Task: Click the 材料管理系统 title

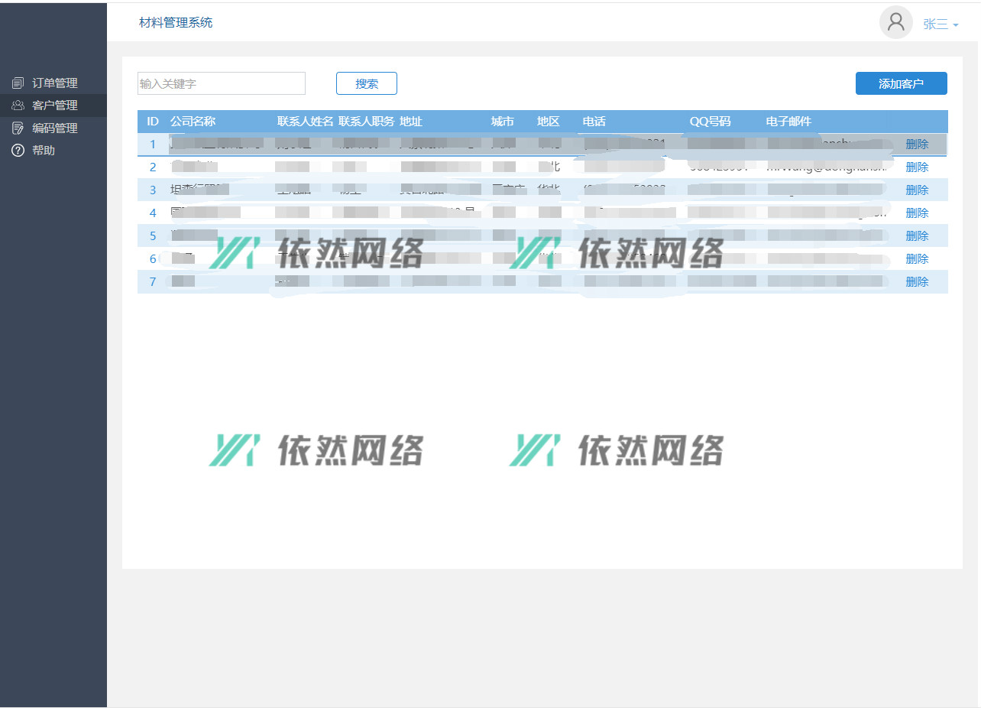Action: click(x=176, y=23)
